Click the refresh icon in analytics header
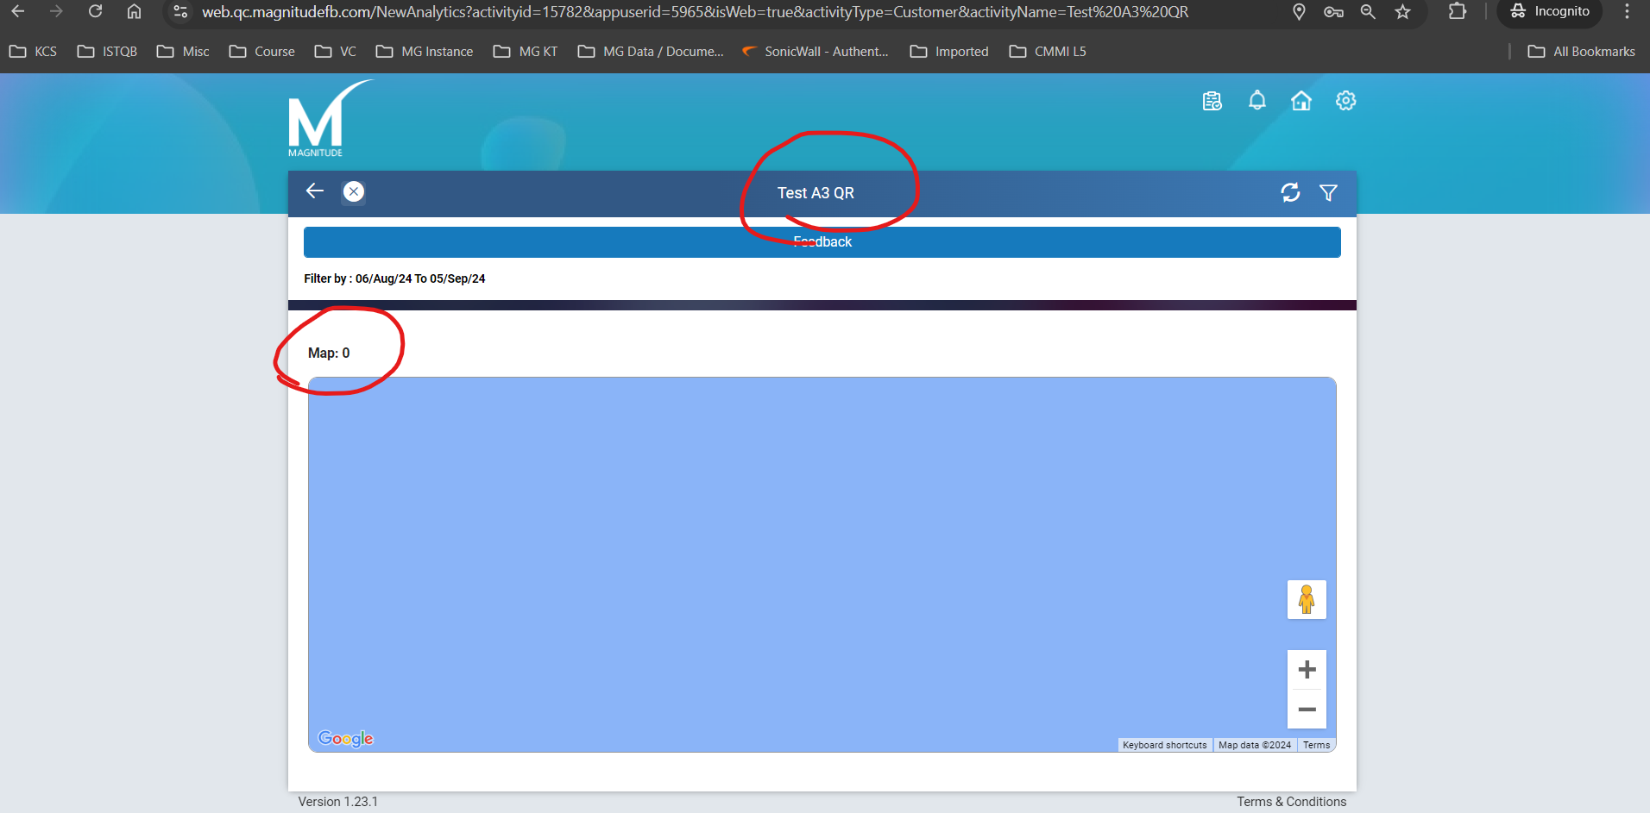This screenshot has width=1650, height=813. (1290, 192)
